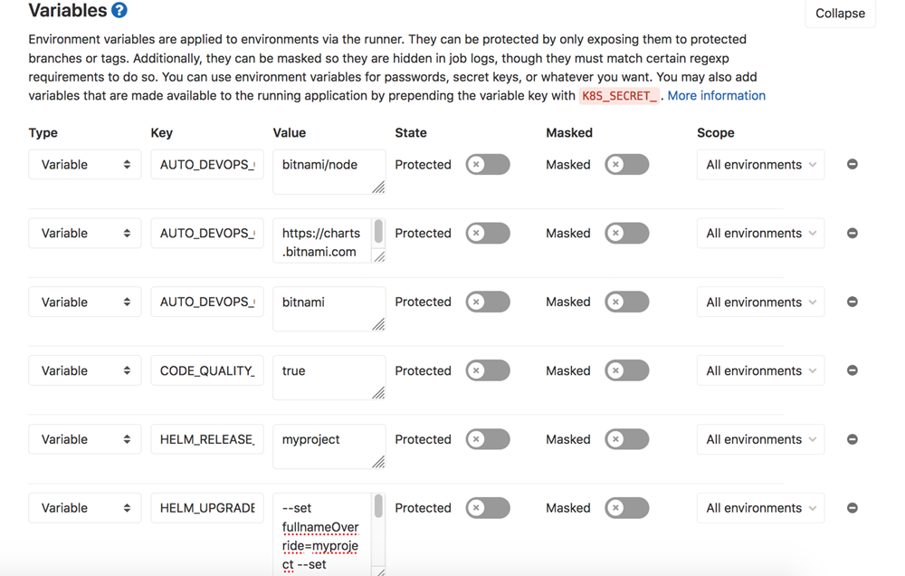
Task: Click the CODE_QUALITY key input field
Action: coord(207,371)
